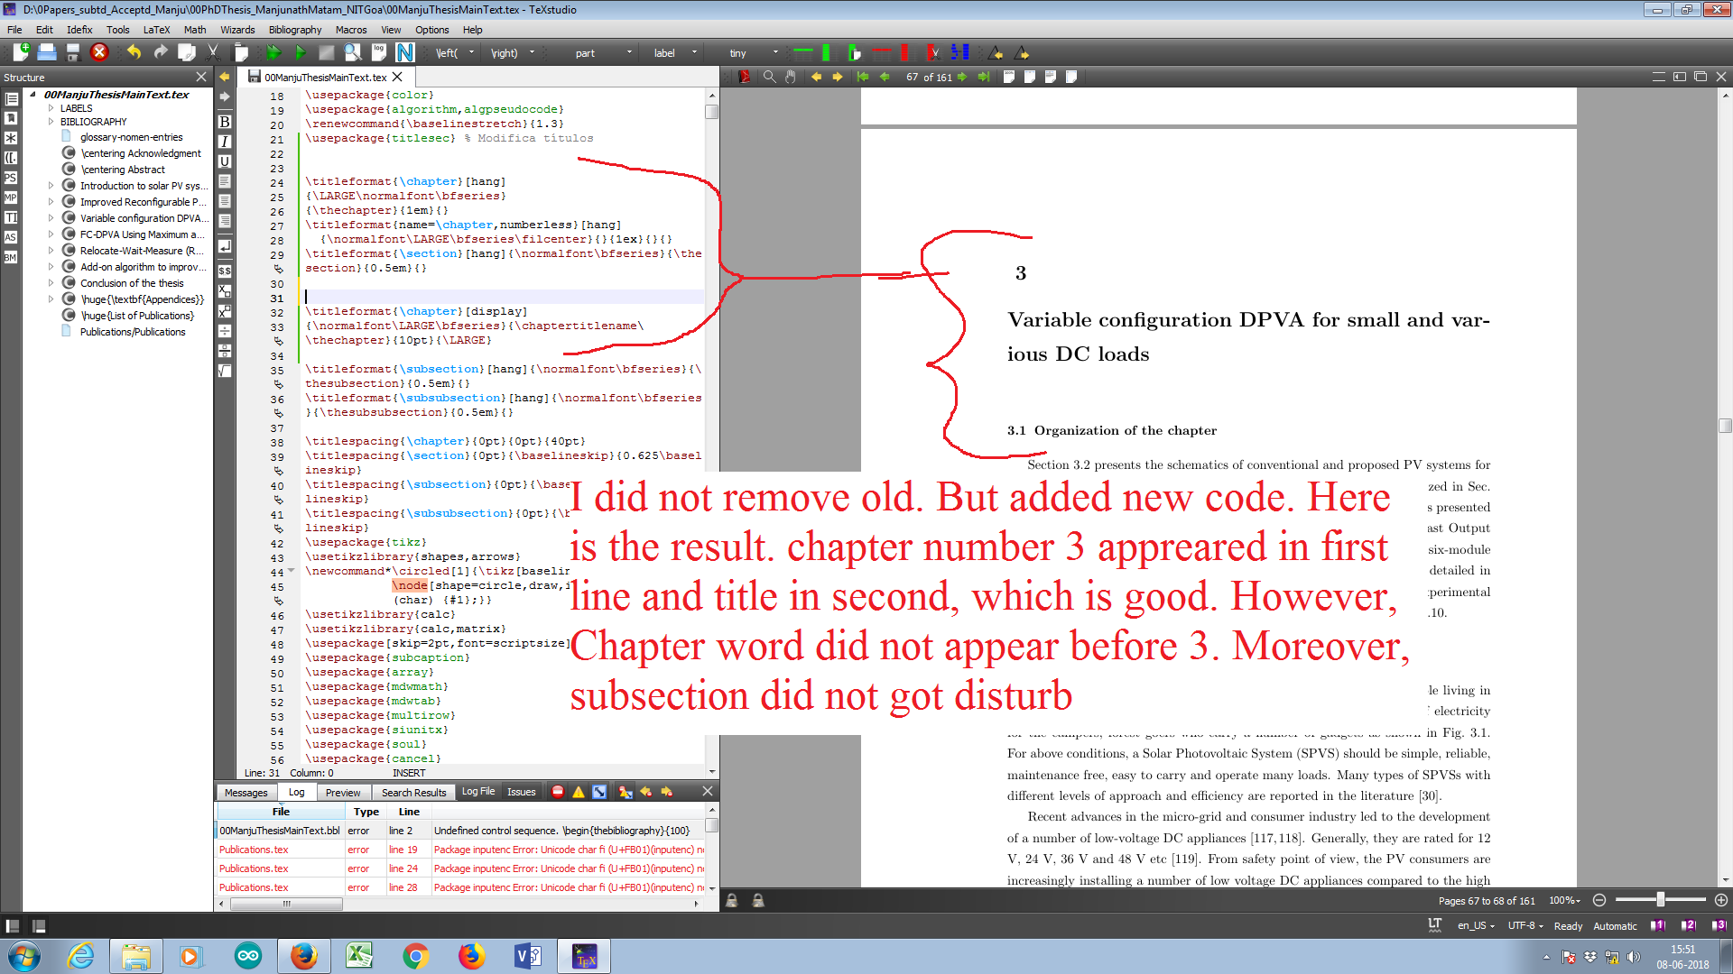The image size is (1733, 974).
Task: Toggle the log errors filter icon
Action: point(558,792)
